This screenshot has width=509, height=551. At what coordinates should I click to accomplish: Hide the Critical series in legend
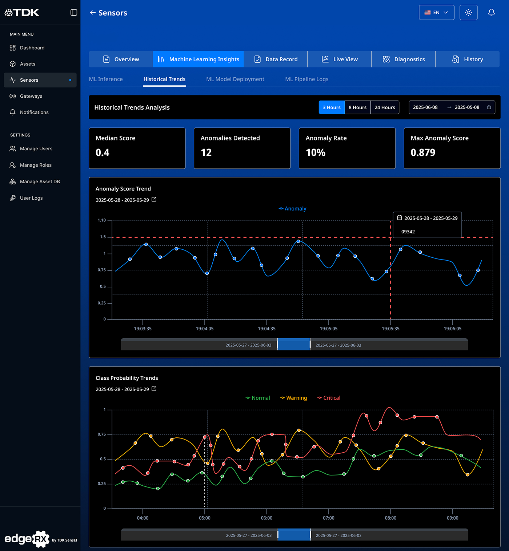329,398
